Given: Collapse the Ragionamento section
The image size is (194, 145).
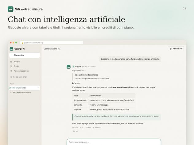Looking at the screenshot, I should pyautogui.click(x=79, y=71).
